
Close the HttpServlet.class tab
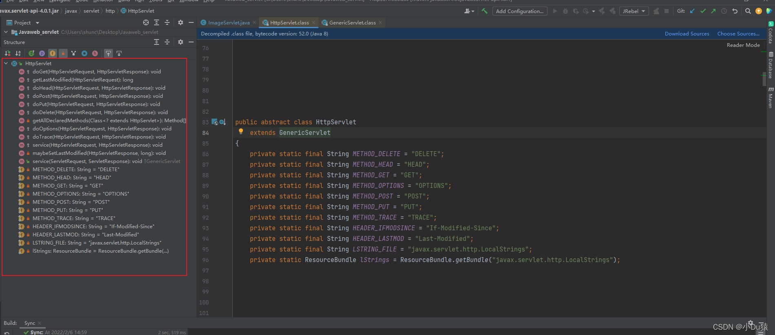(x=314, y=22)
